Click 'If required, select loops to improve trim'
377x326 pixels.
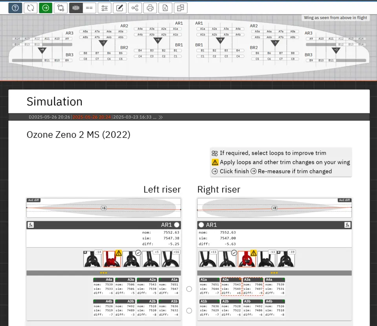click(273, 153)
